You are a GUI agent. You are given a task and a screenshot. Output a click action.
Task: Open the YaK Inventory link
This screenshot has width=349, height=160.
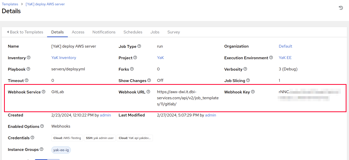point(64,58)
